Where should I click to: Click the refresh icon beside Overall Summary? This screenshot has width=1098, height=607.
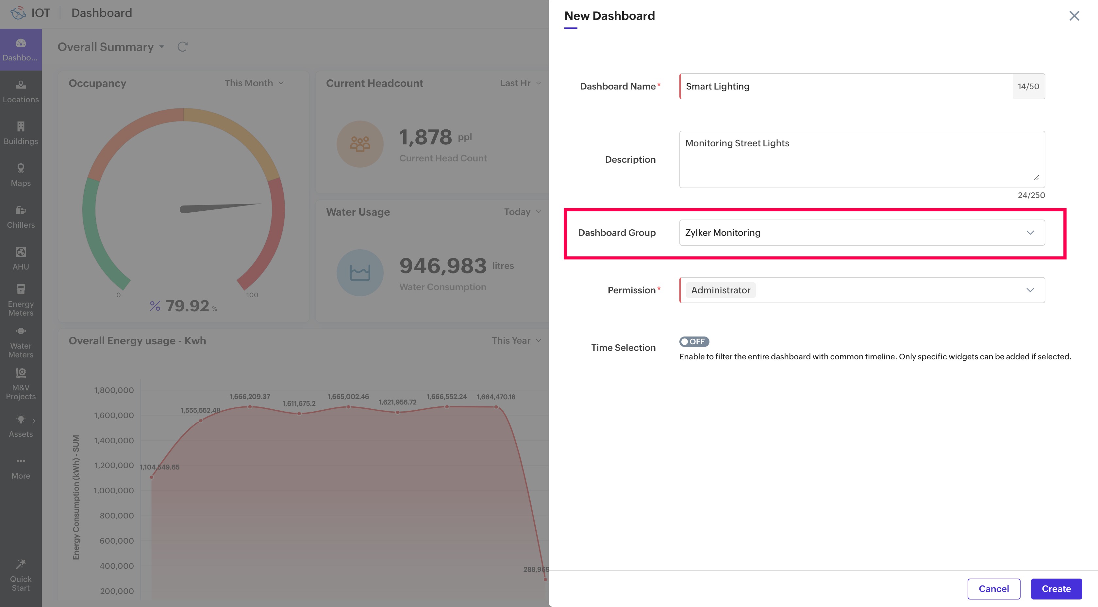182,47
